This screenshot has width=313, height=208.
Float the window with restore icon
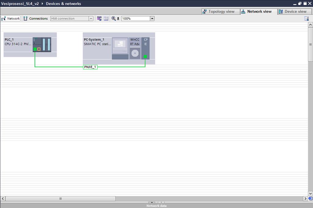(300, 4)
